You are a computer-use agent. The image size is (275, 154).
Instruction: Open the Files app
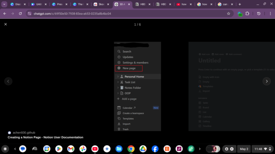119,149
